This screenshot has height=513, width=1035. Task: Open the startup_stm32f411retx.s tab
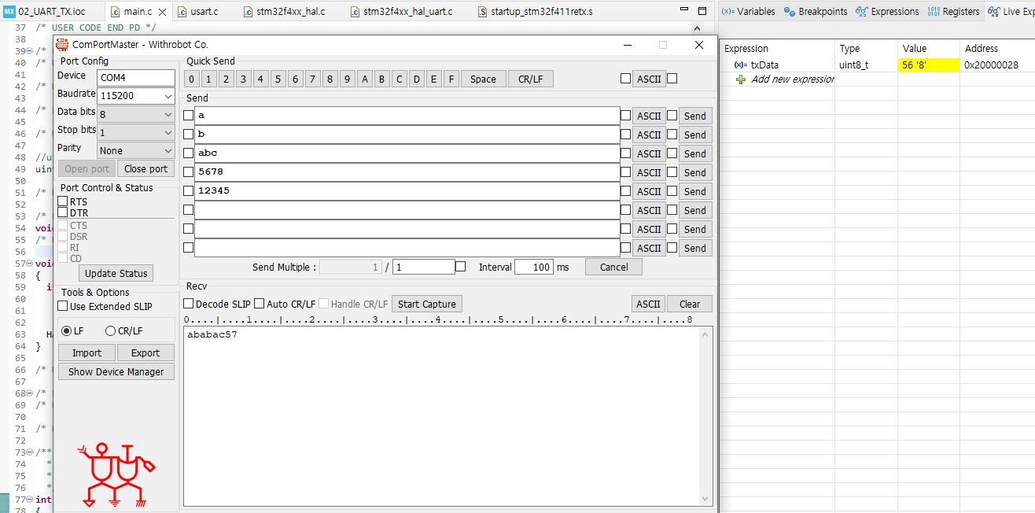coord(543,12)
